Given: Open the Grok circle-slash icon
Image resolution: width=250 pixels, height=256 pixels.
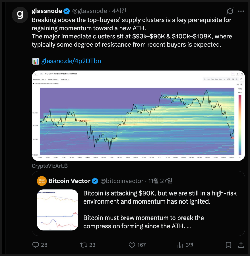Looking at the screenshot, I should 230,11.
